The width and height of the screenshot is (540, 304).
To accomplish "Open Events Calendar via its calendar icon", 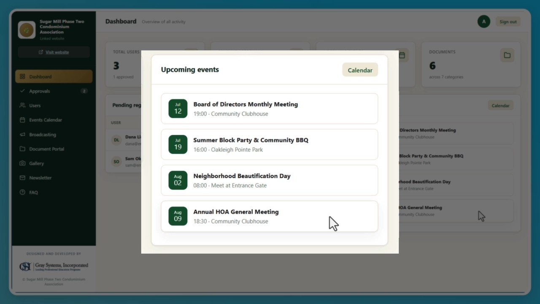I will [x=22, y=120].
